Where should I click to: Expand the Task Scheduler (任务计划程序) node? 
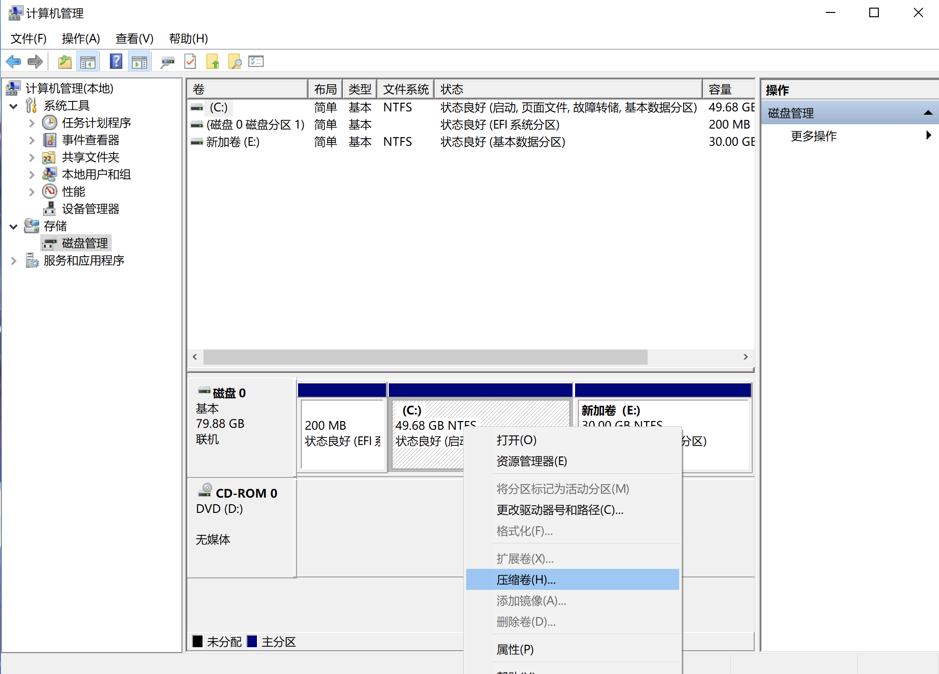(x=32, y=123)
